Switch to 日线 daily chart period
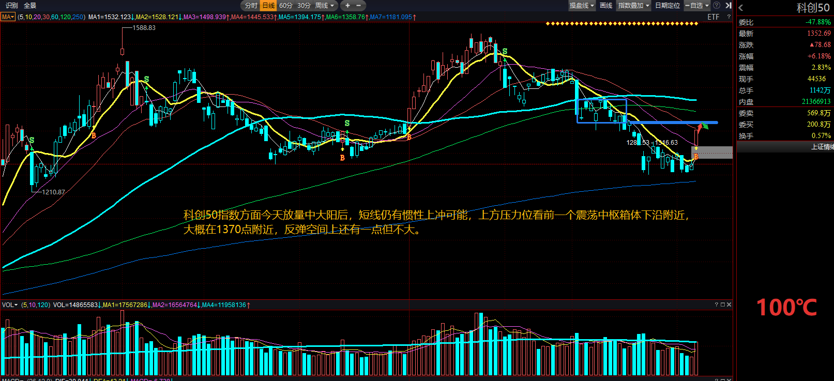 (x=268, y=6)
